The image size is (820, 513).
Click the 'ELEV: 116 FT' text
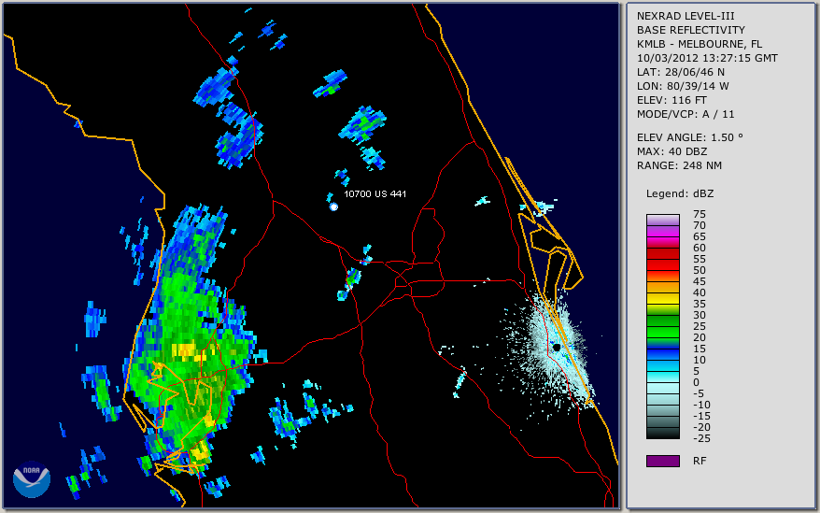(x=672, y=100)
